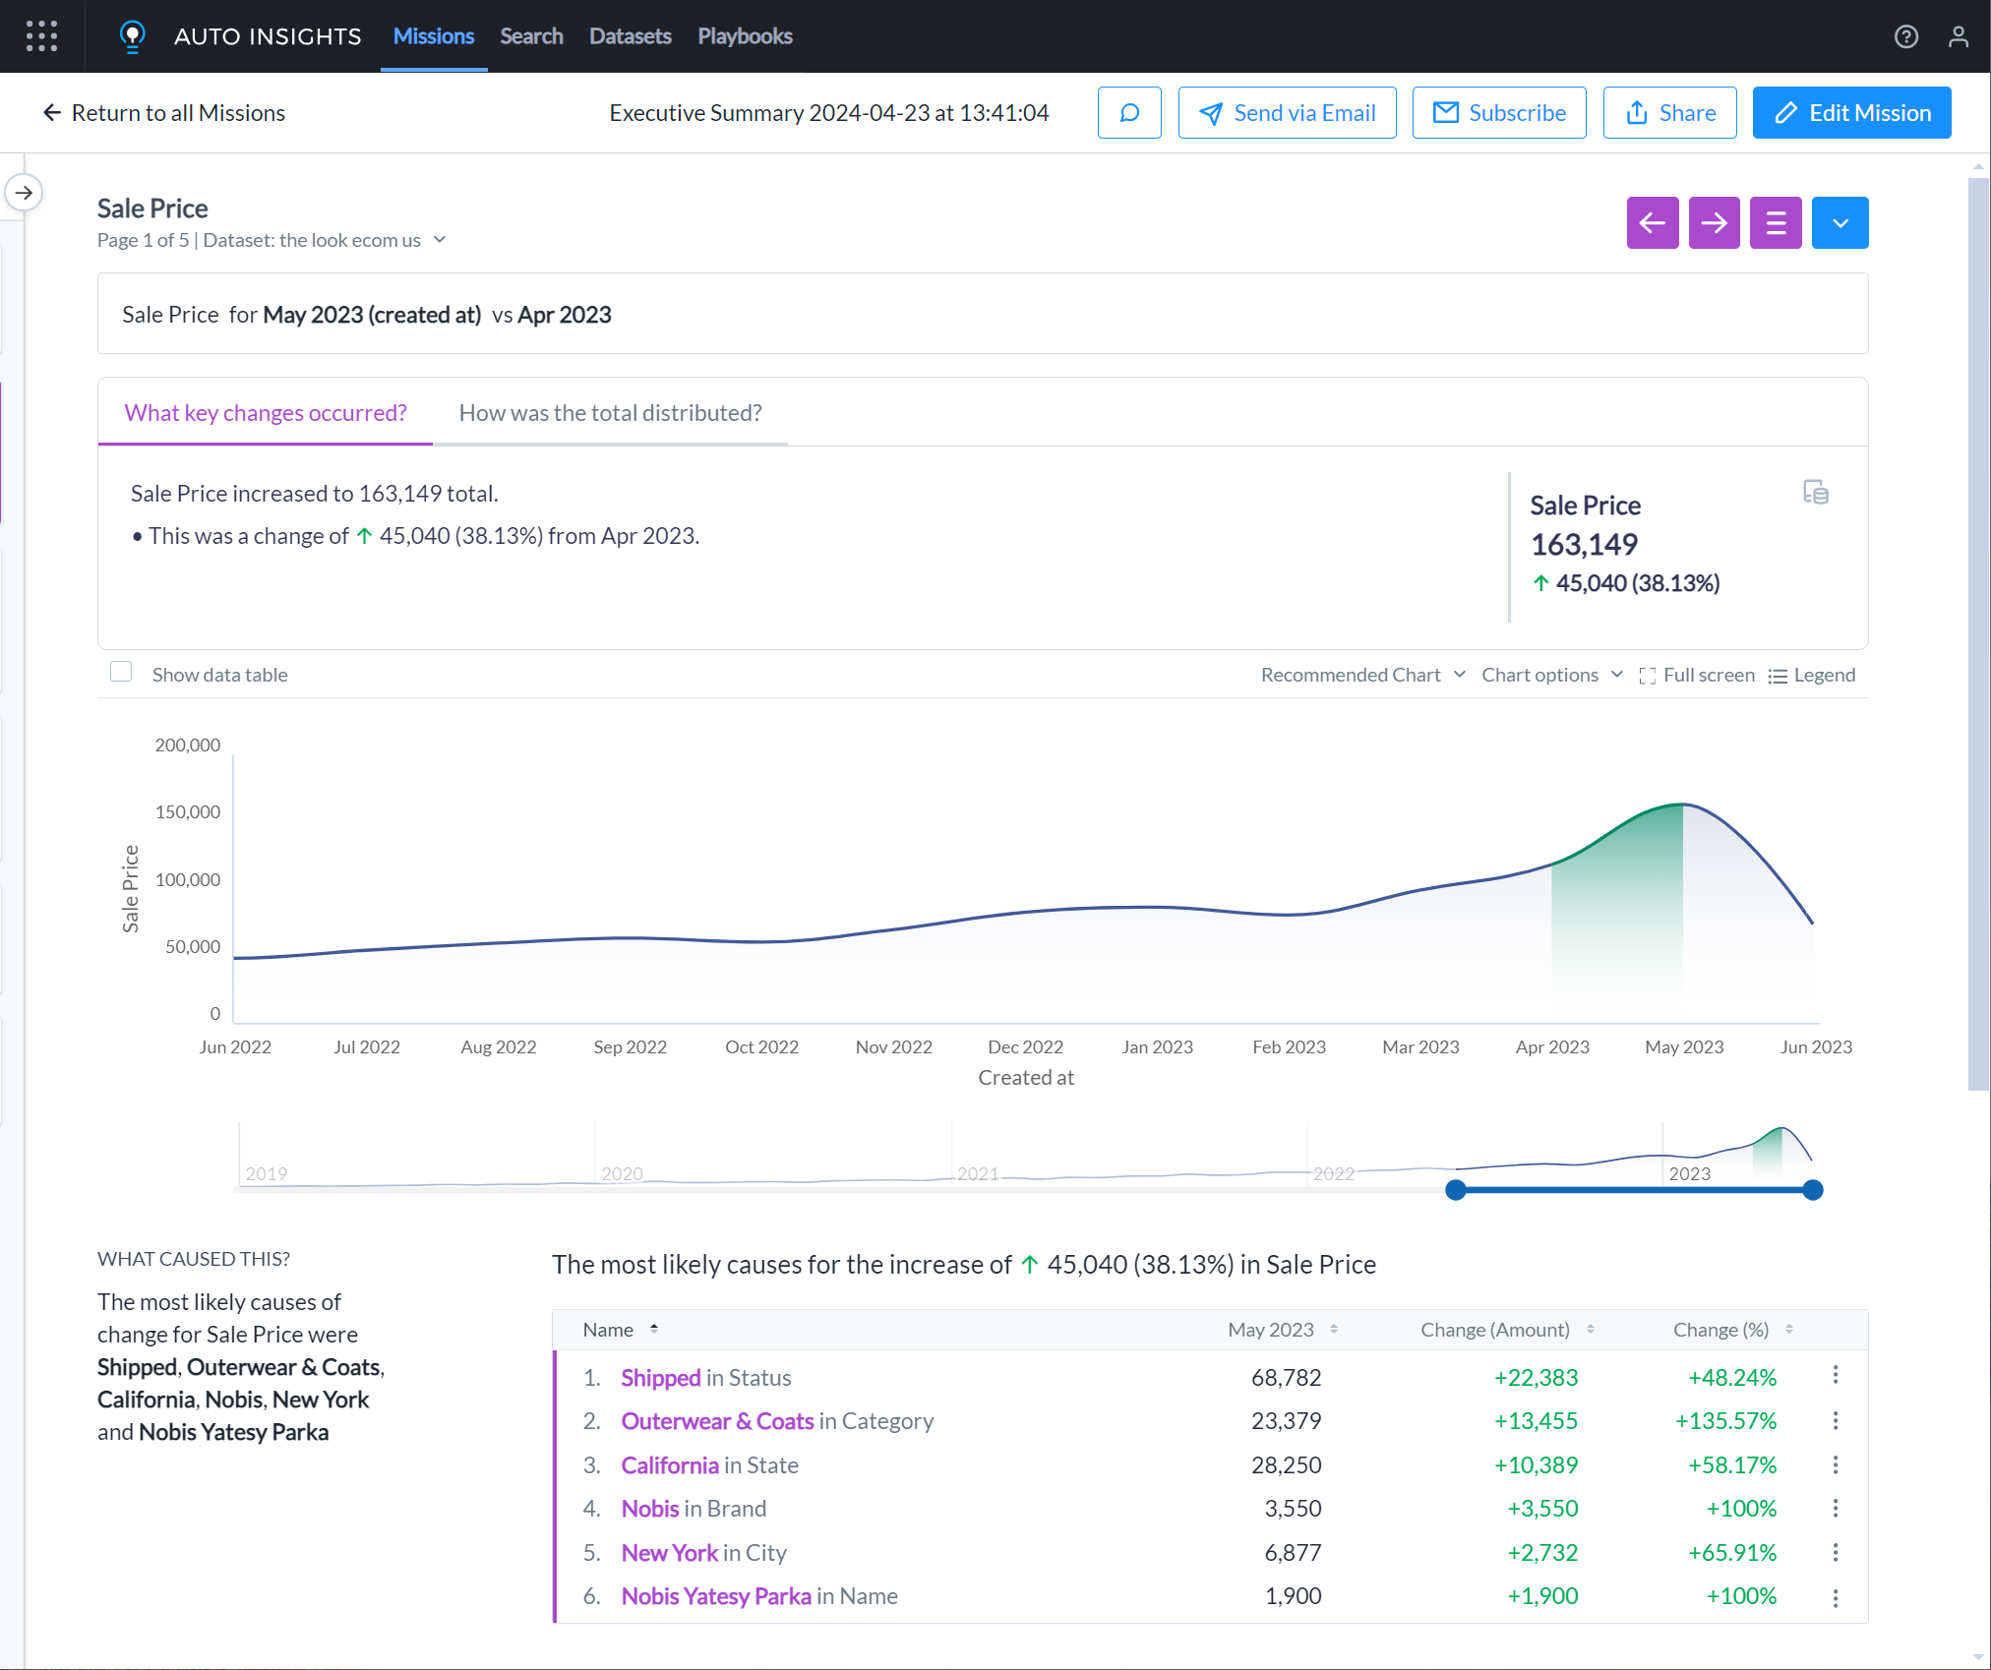Open the Outerwear & Coats cause link

pos(717,1420)
